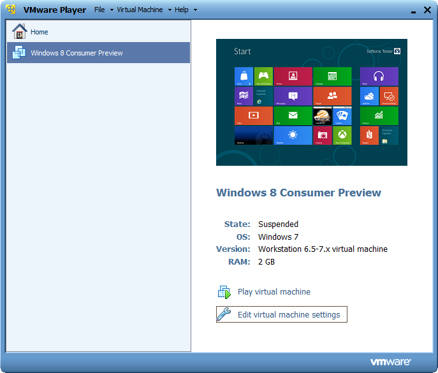Click the house icon beside Home
438x373 pixels.
[x=20, y=31]
